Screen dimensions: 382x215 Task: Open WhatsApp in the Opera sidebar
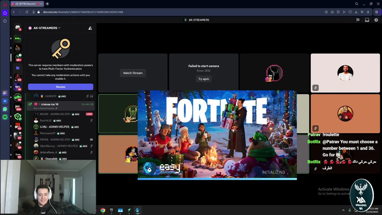tap(5, 109)
